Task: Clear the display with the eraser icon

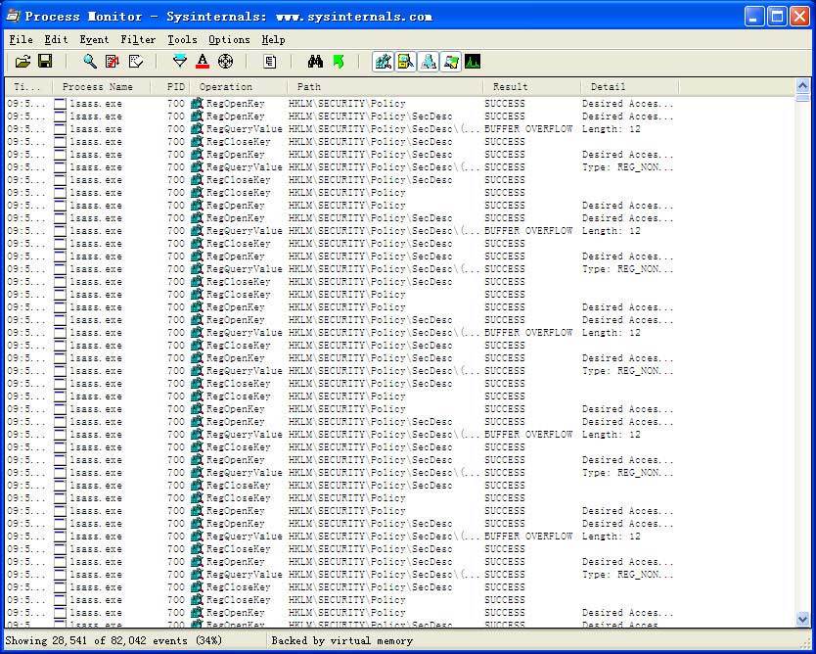Action: tap(136, 62)
